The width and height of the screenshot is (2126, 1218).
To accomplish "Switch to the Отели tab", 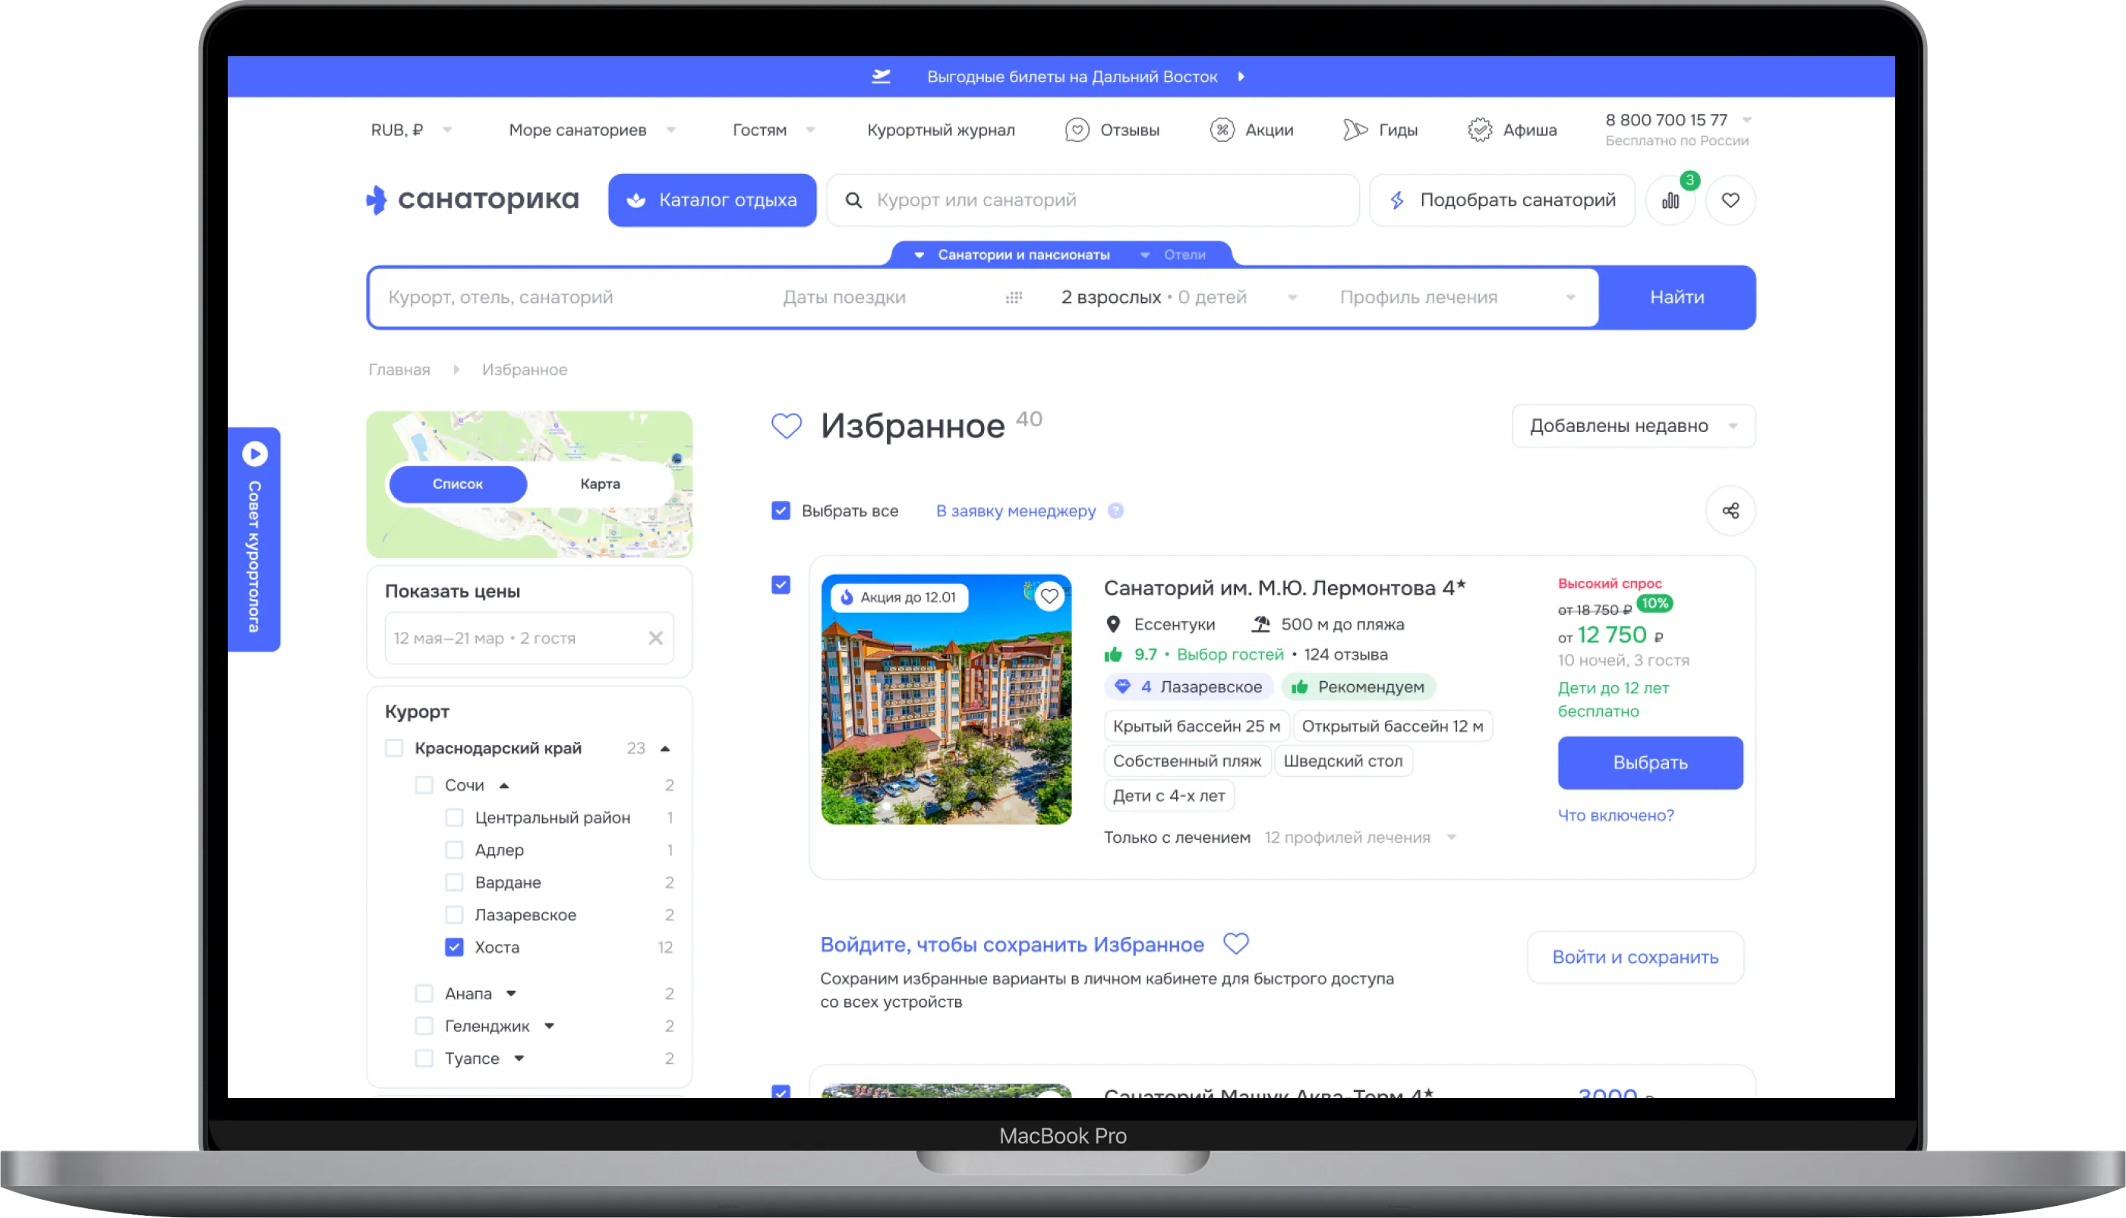I will pos(1184,255).
